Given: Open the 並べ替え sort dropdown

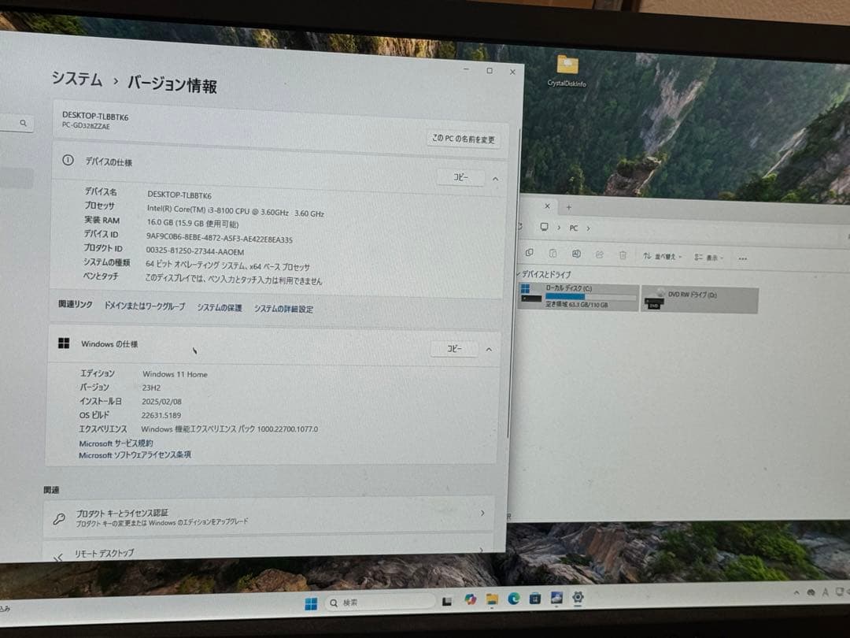Looking at the screenshot, I should pyautogui.click(x=664, y=254).
